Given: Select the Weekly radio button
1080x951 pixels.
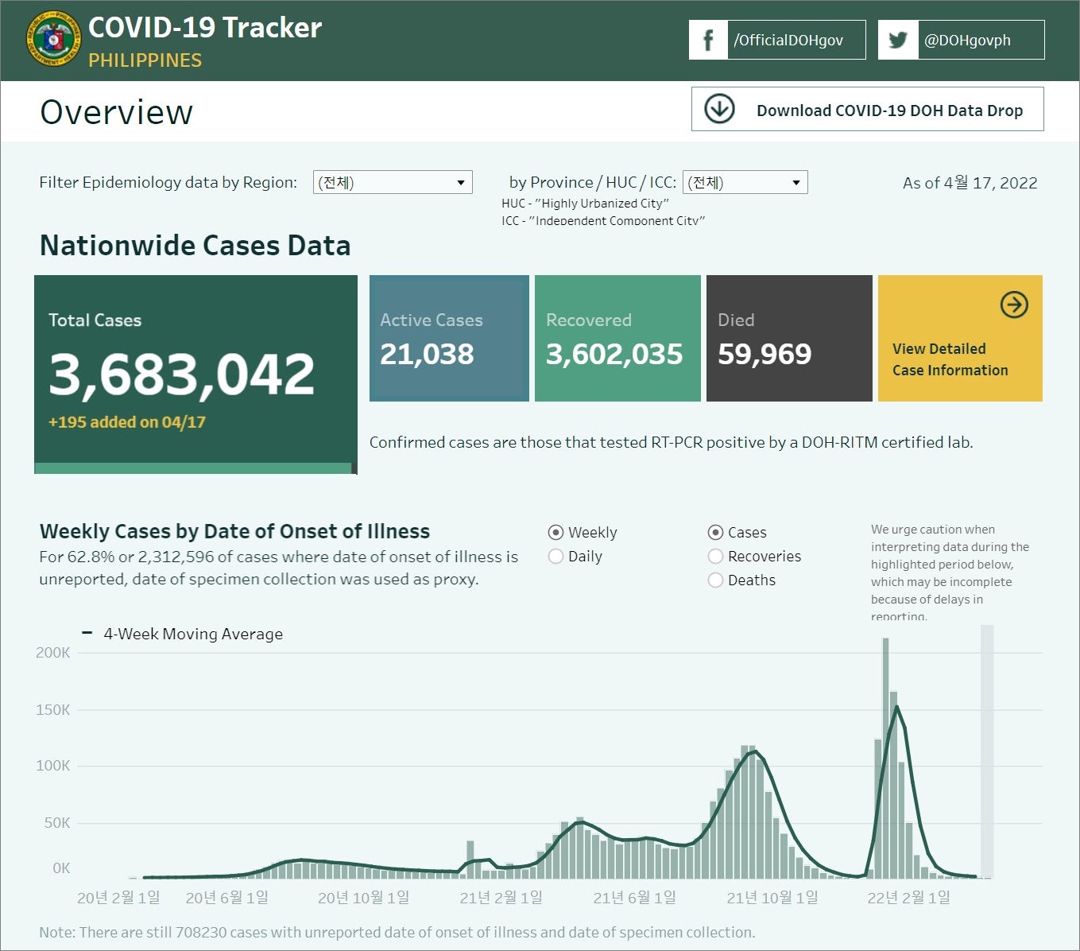Looking at the screenshot, I should (556, 533).
